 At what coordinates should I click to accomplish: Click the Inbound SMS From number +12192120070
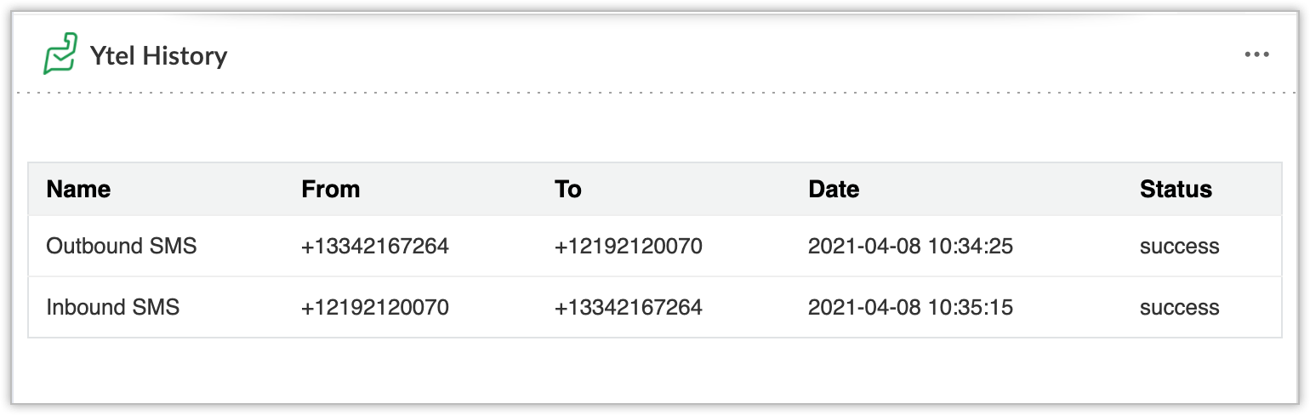coord(375,307)
